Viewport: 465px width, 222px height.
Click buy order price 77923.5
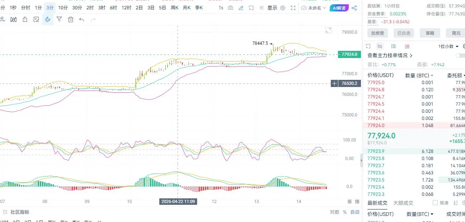tap(376, 180)
